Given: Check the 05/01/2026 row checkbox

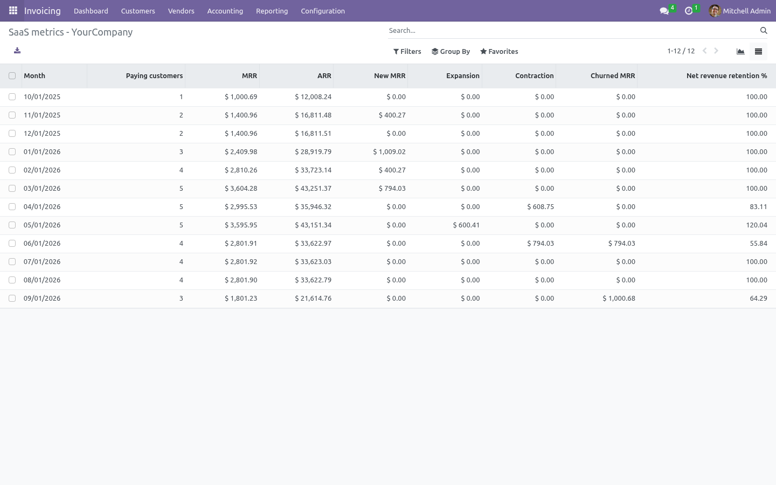Looking at the screenshot, I should (x=12, y=225).
